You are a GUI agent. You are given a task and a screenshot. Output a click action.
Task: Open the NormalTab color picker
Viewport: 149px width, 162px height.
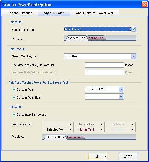tap(89, 124)
